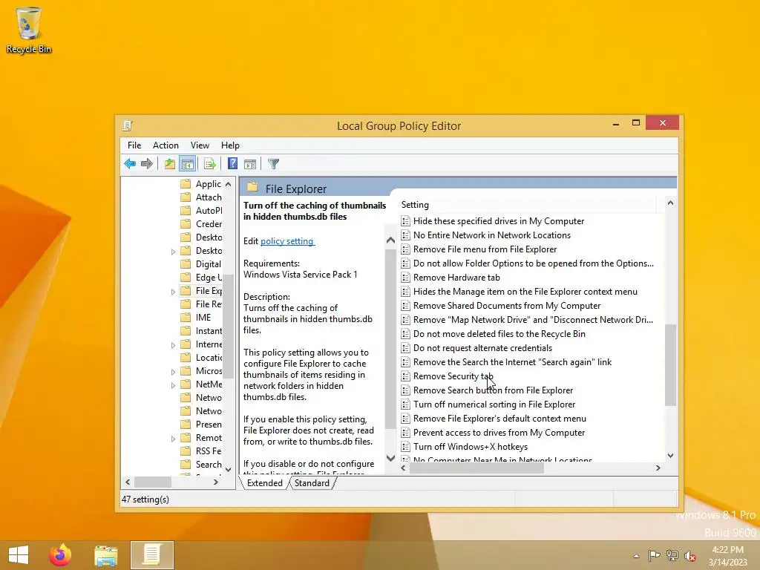
Task: Click the File Explorer folder icon in tree
Action: pyautogui.click(x=186, y=291)
